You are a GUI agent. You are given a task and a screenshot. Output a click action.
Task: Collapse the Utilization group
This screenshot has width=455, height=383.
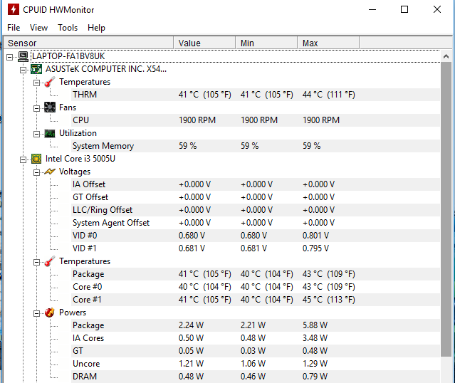[36, 134]
